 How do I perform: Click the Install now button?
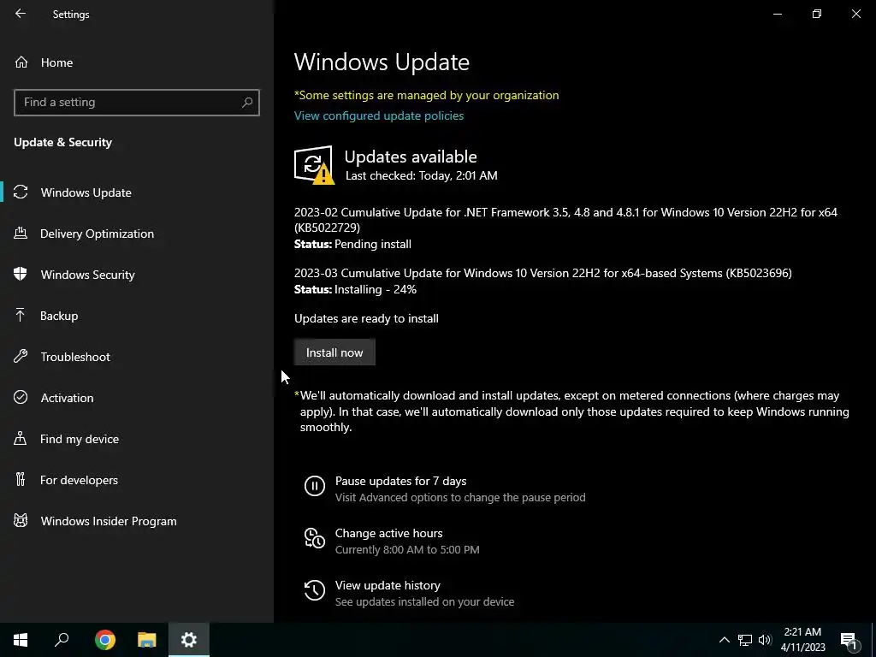[334, 352]
